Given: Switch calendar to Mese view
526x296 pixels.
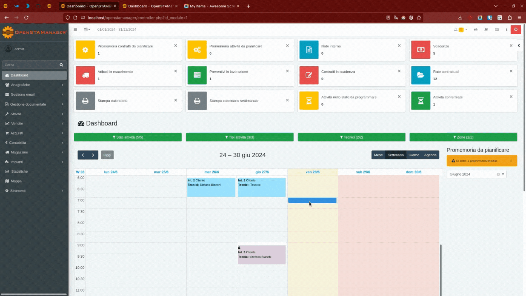Looking at the screenshot, I should (378, 155).
